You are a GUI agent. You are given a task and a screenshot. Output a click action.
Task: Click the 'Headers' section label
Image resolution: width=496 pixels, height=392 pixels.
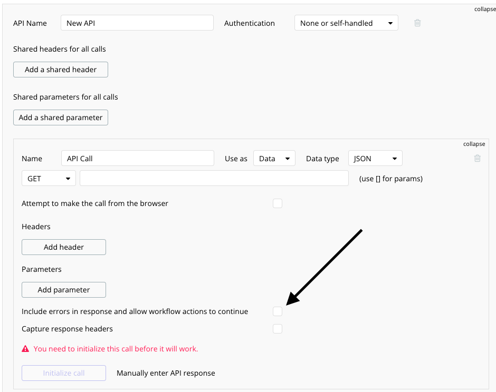[x=36, y=227]
